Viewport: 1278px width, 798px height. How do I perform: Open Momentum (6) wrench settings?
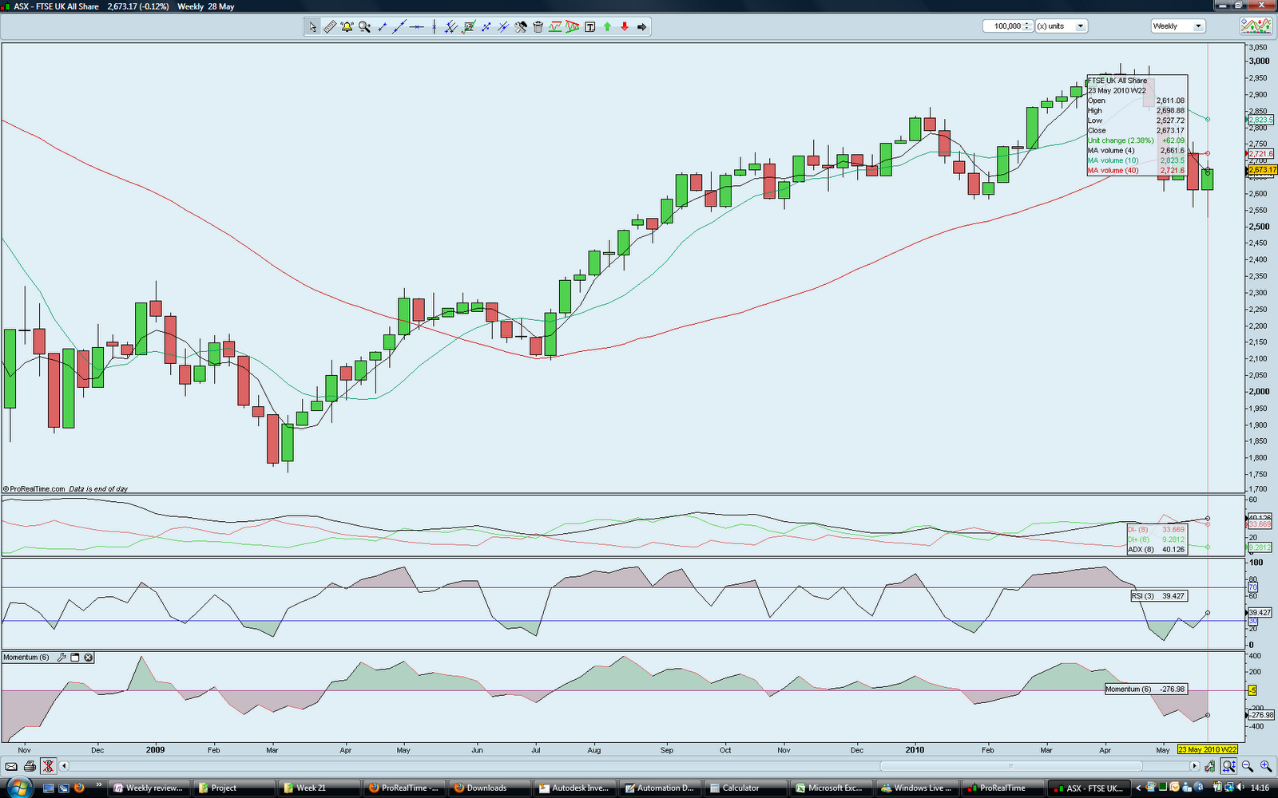coord(62,658)
